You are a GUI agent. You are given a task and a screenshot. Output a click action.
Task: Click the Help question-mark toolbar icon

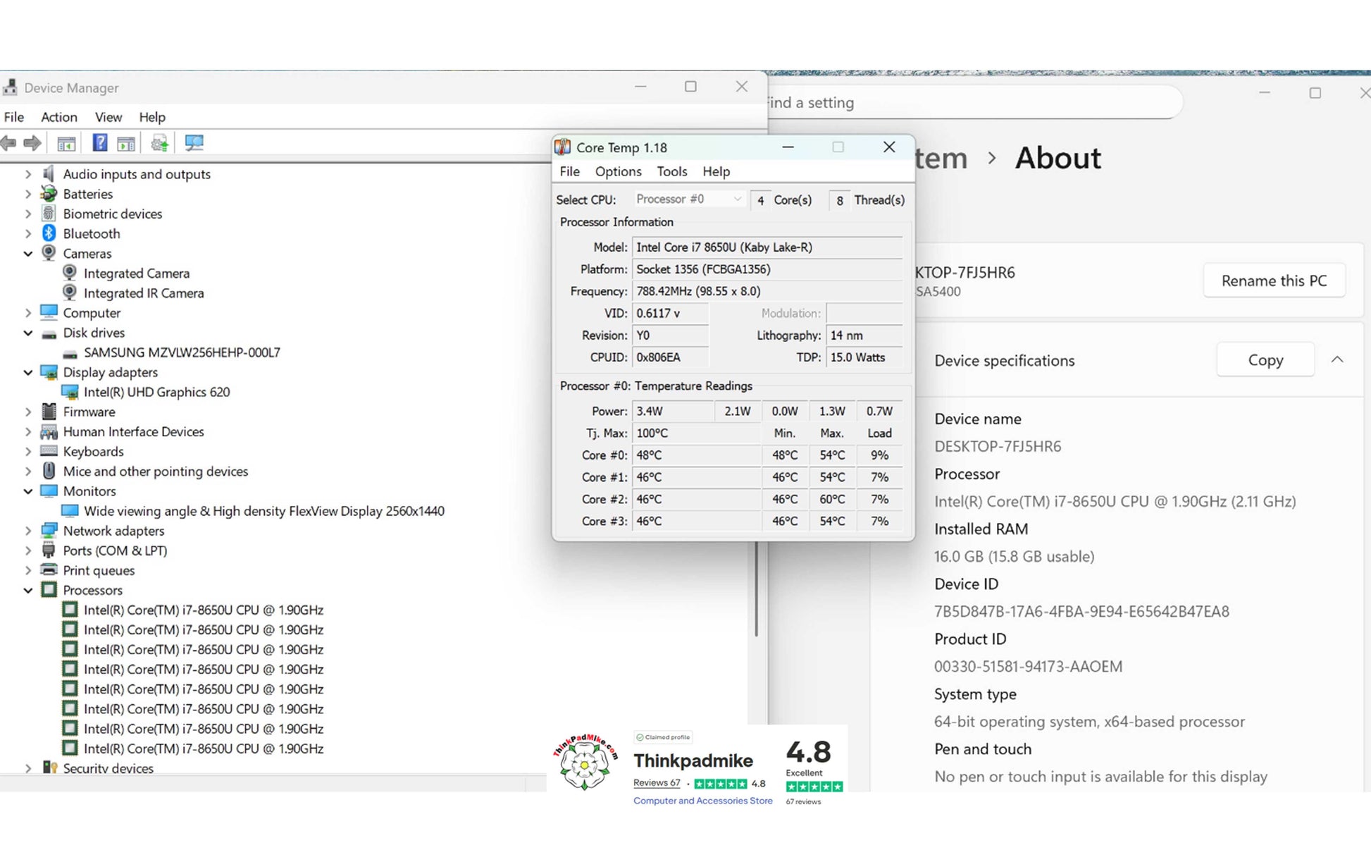click(100, 143)
